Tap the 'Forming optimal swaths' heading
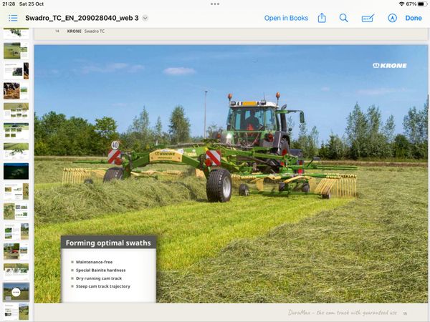Viewport: 430px width, 322px height. [108, 243]
